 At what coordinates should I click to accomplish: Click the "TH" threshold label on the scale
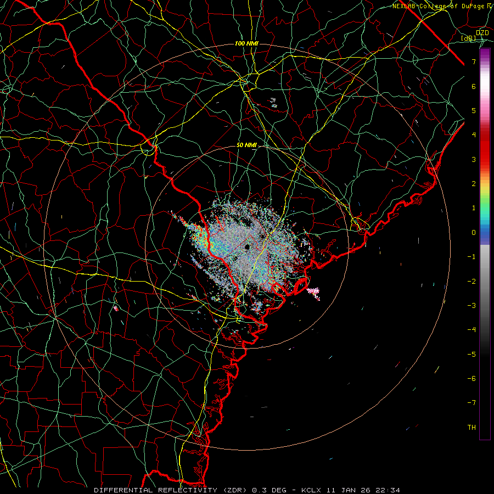pos(471,428)
